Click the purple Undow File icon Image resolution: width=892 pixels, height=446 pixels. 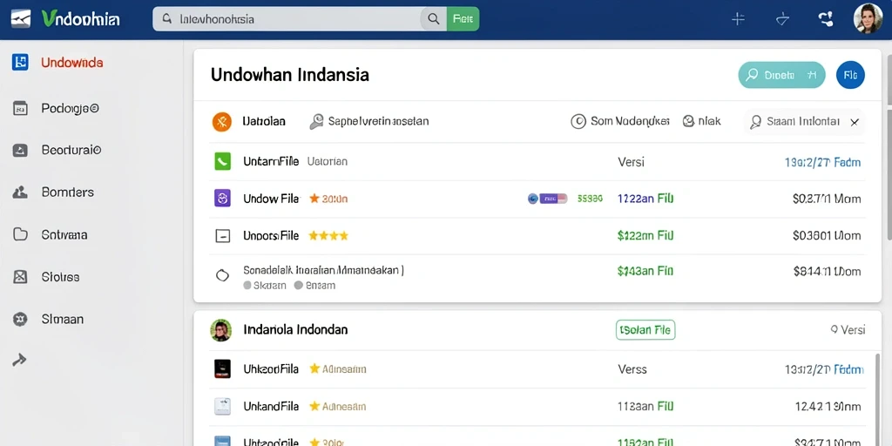click(222, 198)
